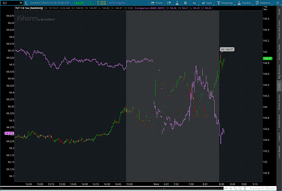The width and height of the screenshot is (282, 191).
Task: Click the crosshair pointer icon
Action: [x=231, y=188]
